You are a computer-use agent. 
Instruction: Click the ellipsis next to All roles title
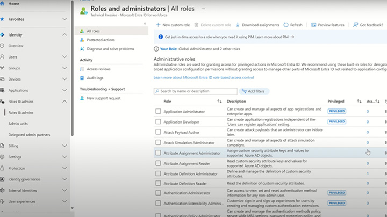[203, 9]
